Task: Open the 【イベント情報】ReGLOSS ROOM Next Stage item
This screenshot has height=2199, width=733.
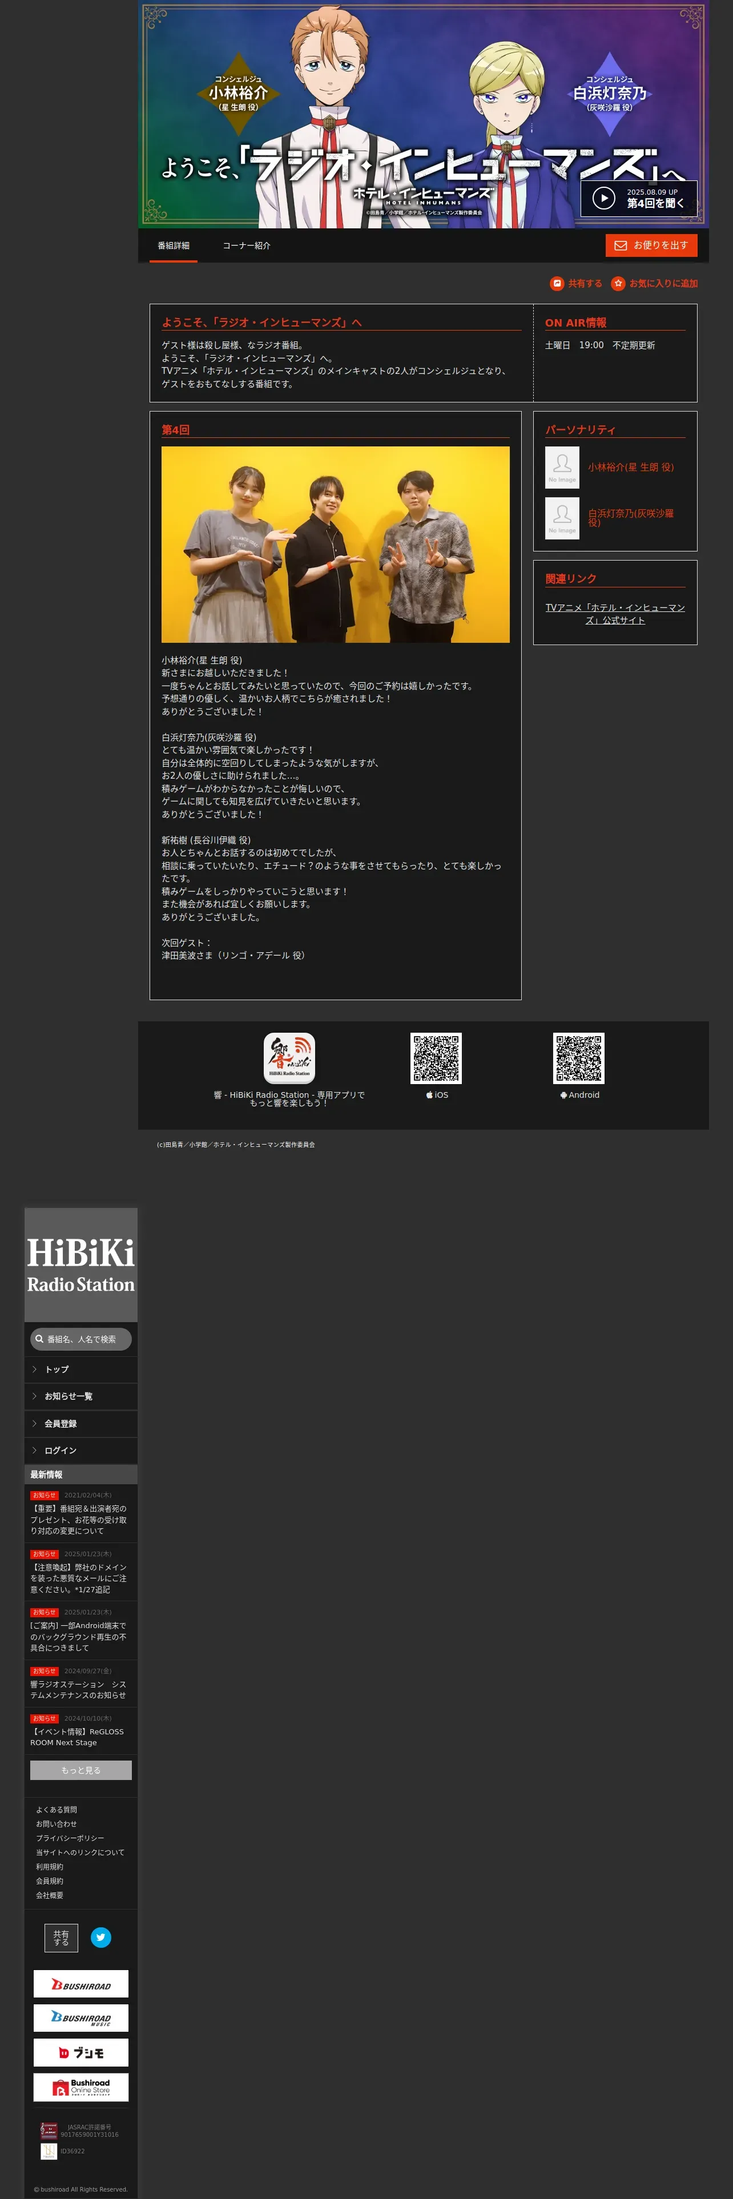Action: 81,1731
